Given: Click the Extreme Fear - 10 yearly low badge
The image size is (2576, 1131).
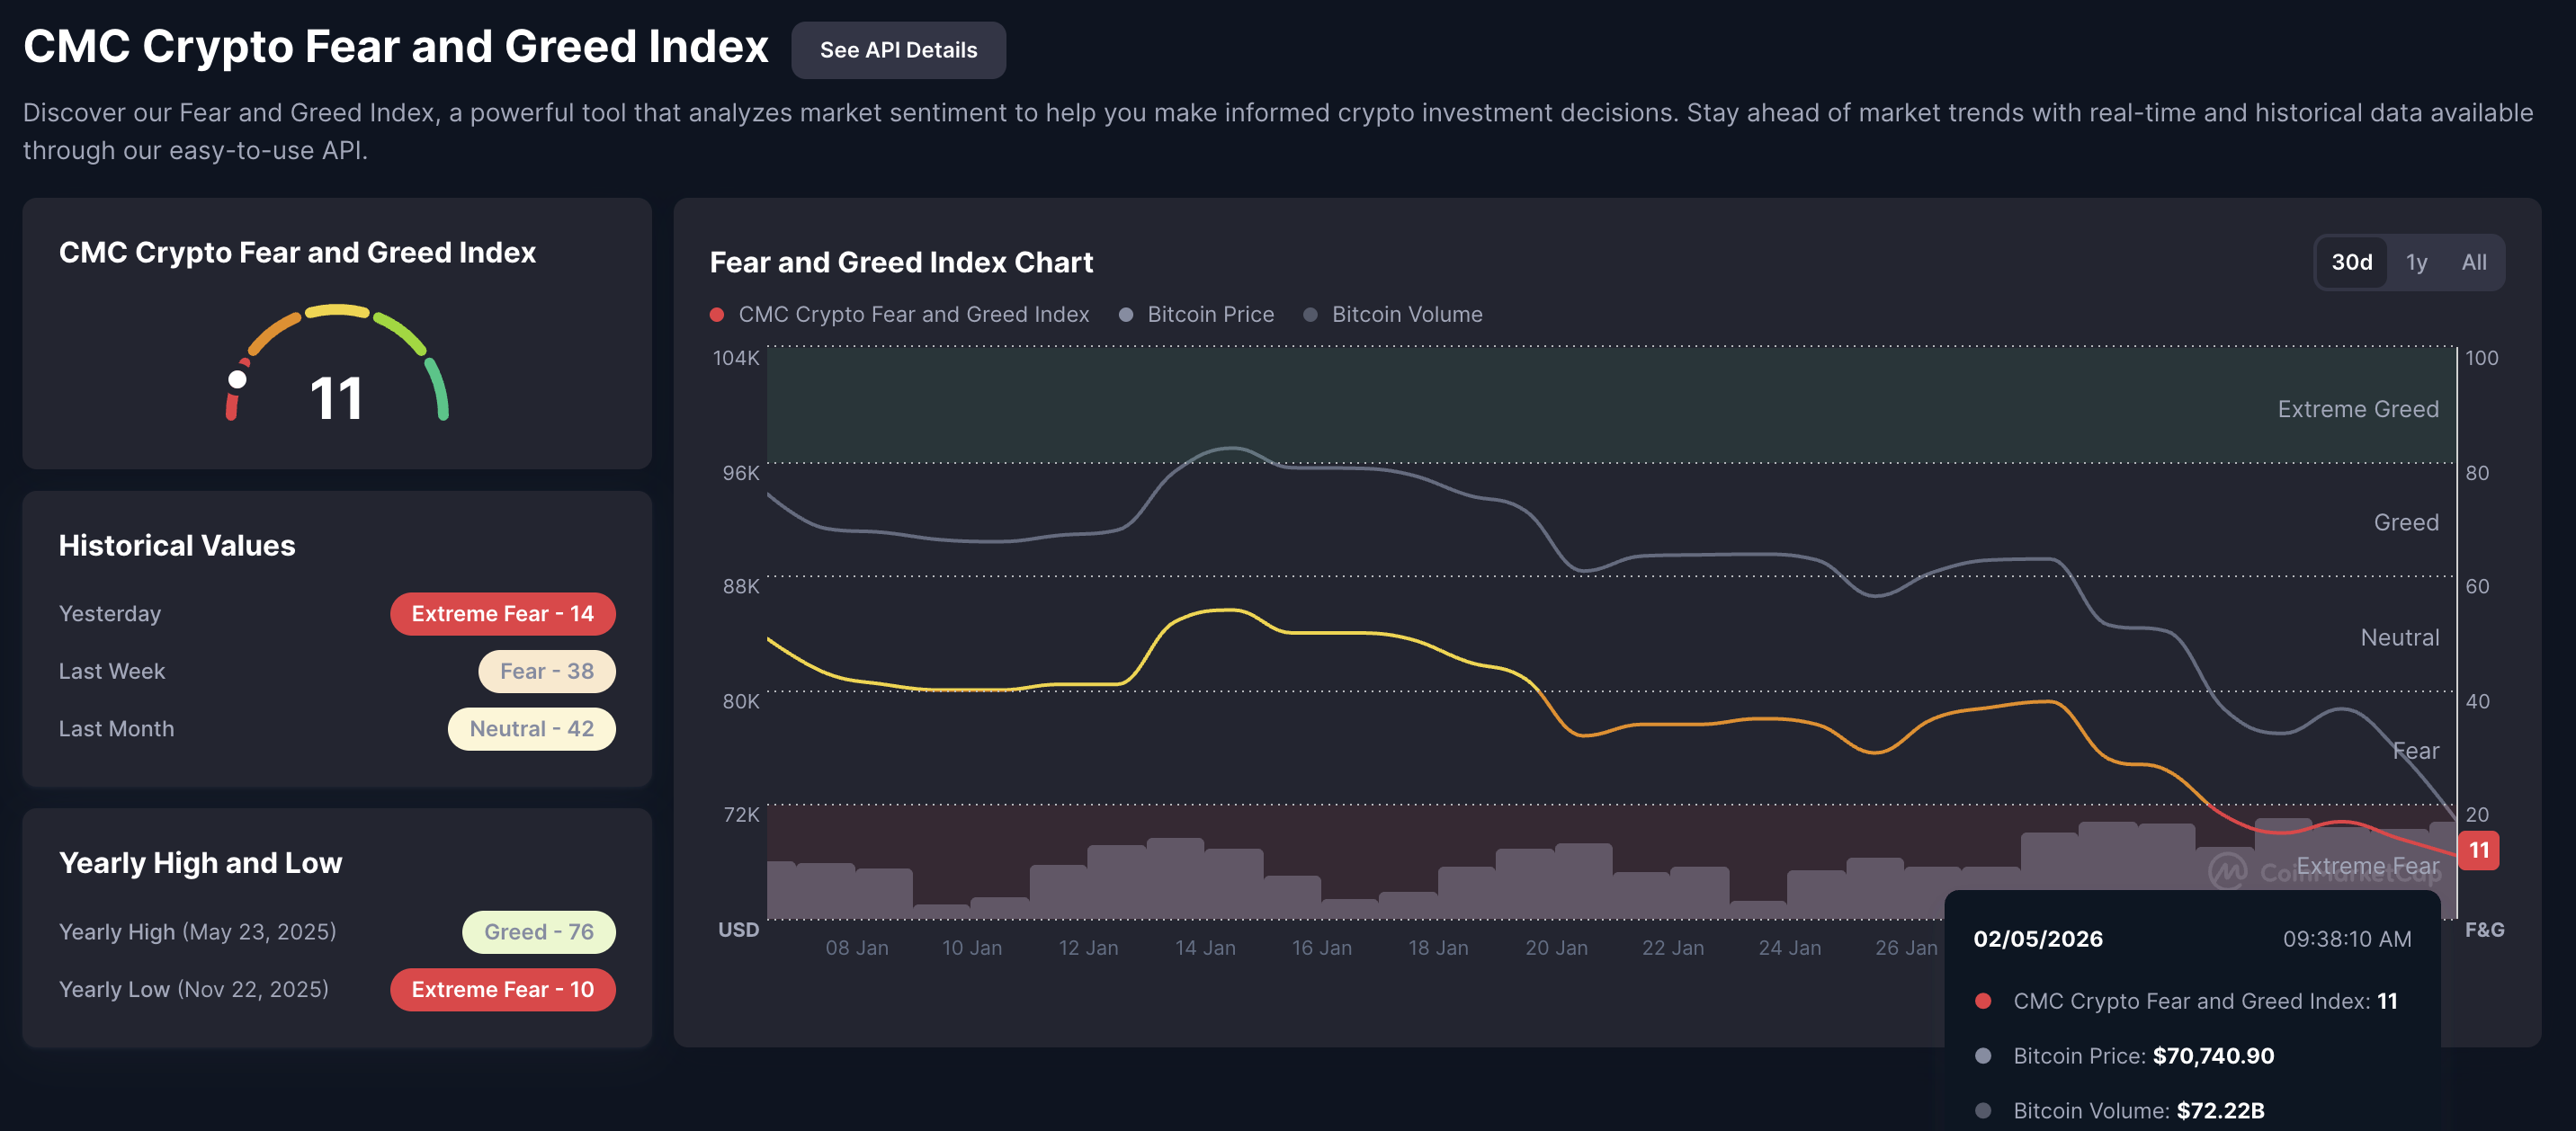Looking at the screenshot, I should click(502, 989).
